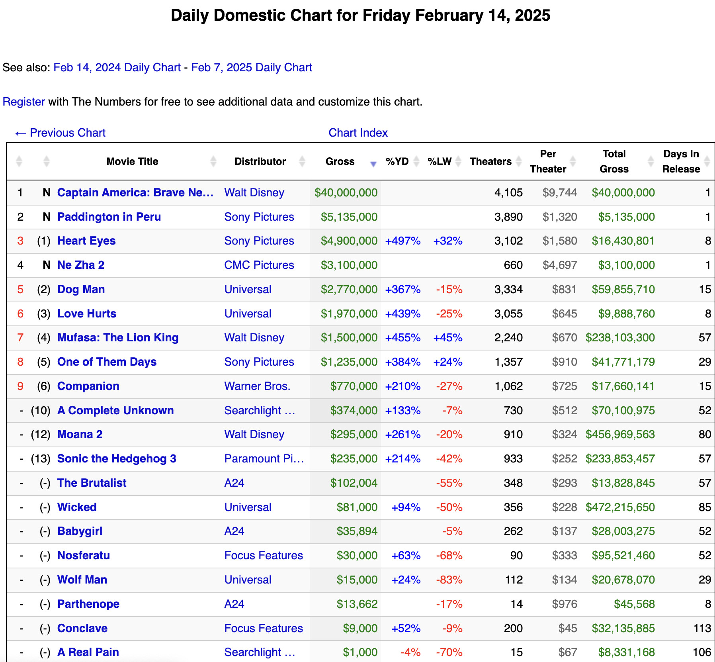Open the Nosferatu movie page
The height and width of the screenshot is (662, 715).
point(84,555)
